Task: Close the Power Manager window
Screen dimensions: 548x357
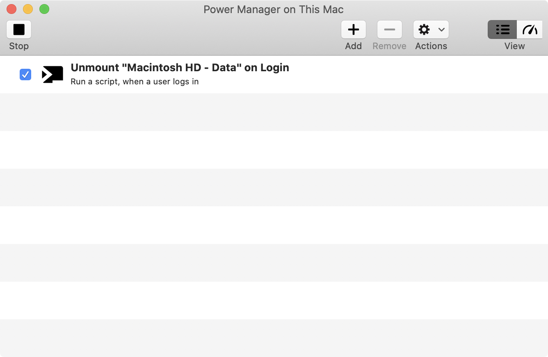Action: click(11, 9)
